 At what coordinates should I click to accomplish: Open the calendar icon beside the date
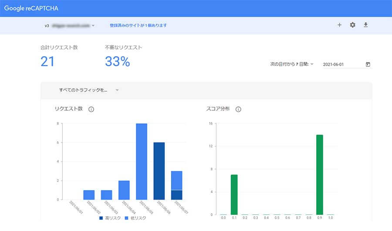point(368,65)
